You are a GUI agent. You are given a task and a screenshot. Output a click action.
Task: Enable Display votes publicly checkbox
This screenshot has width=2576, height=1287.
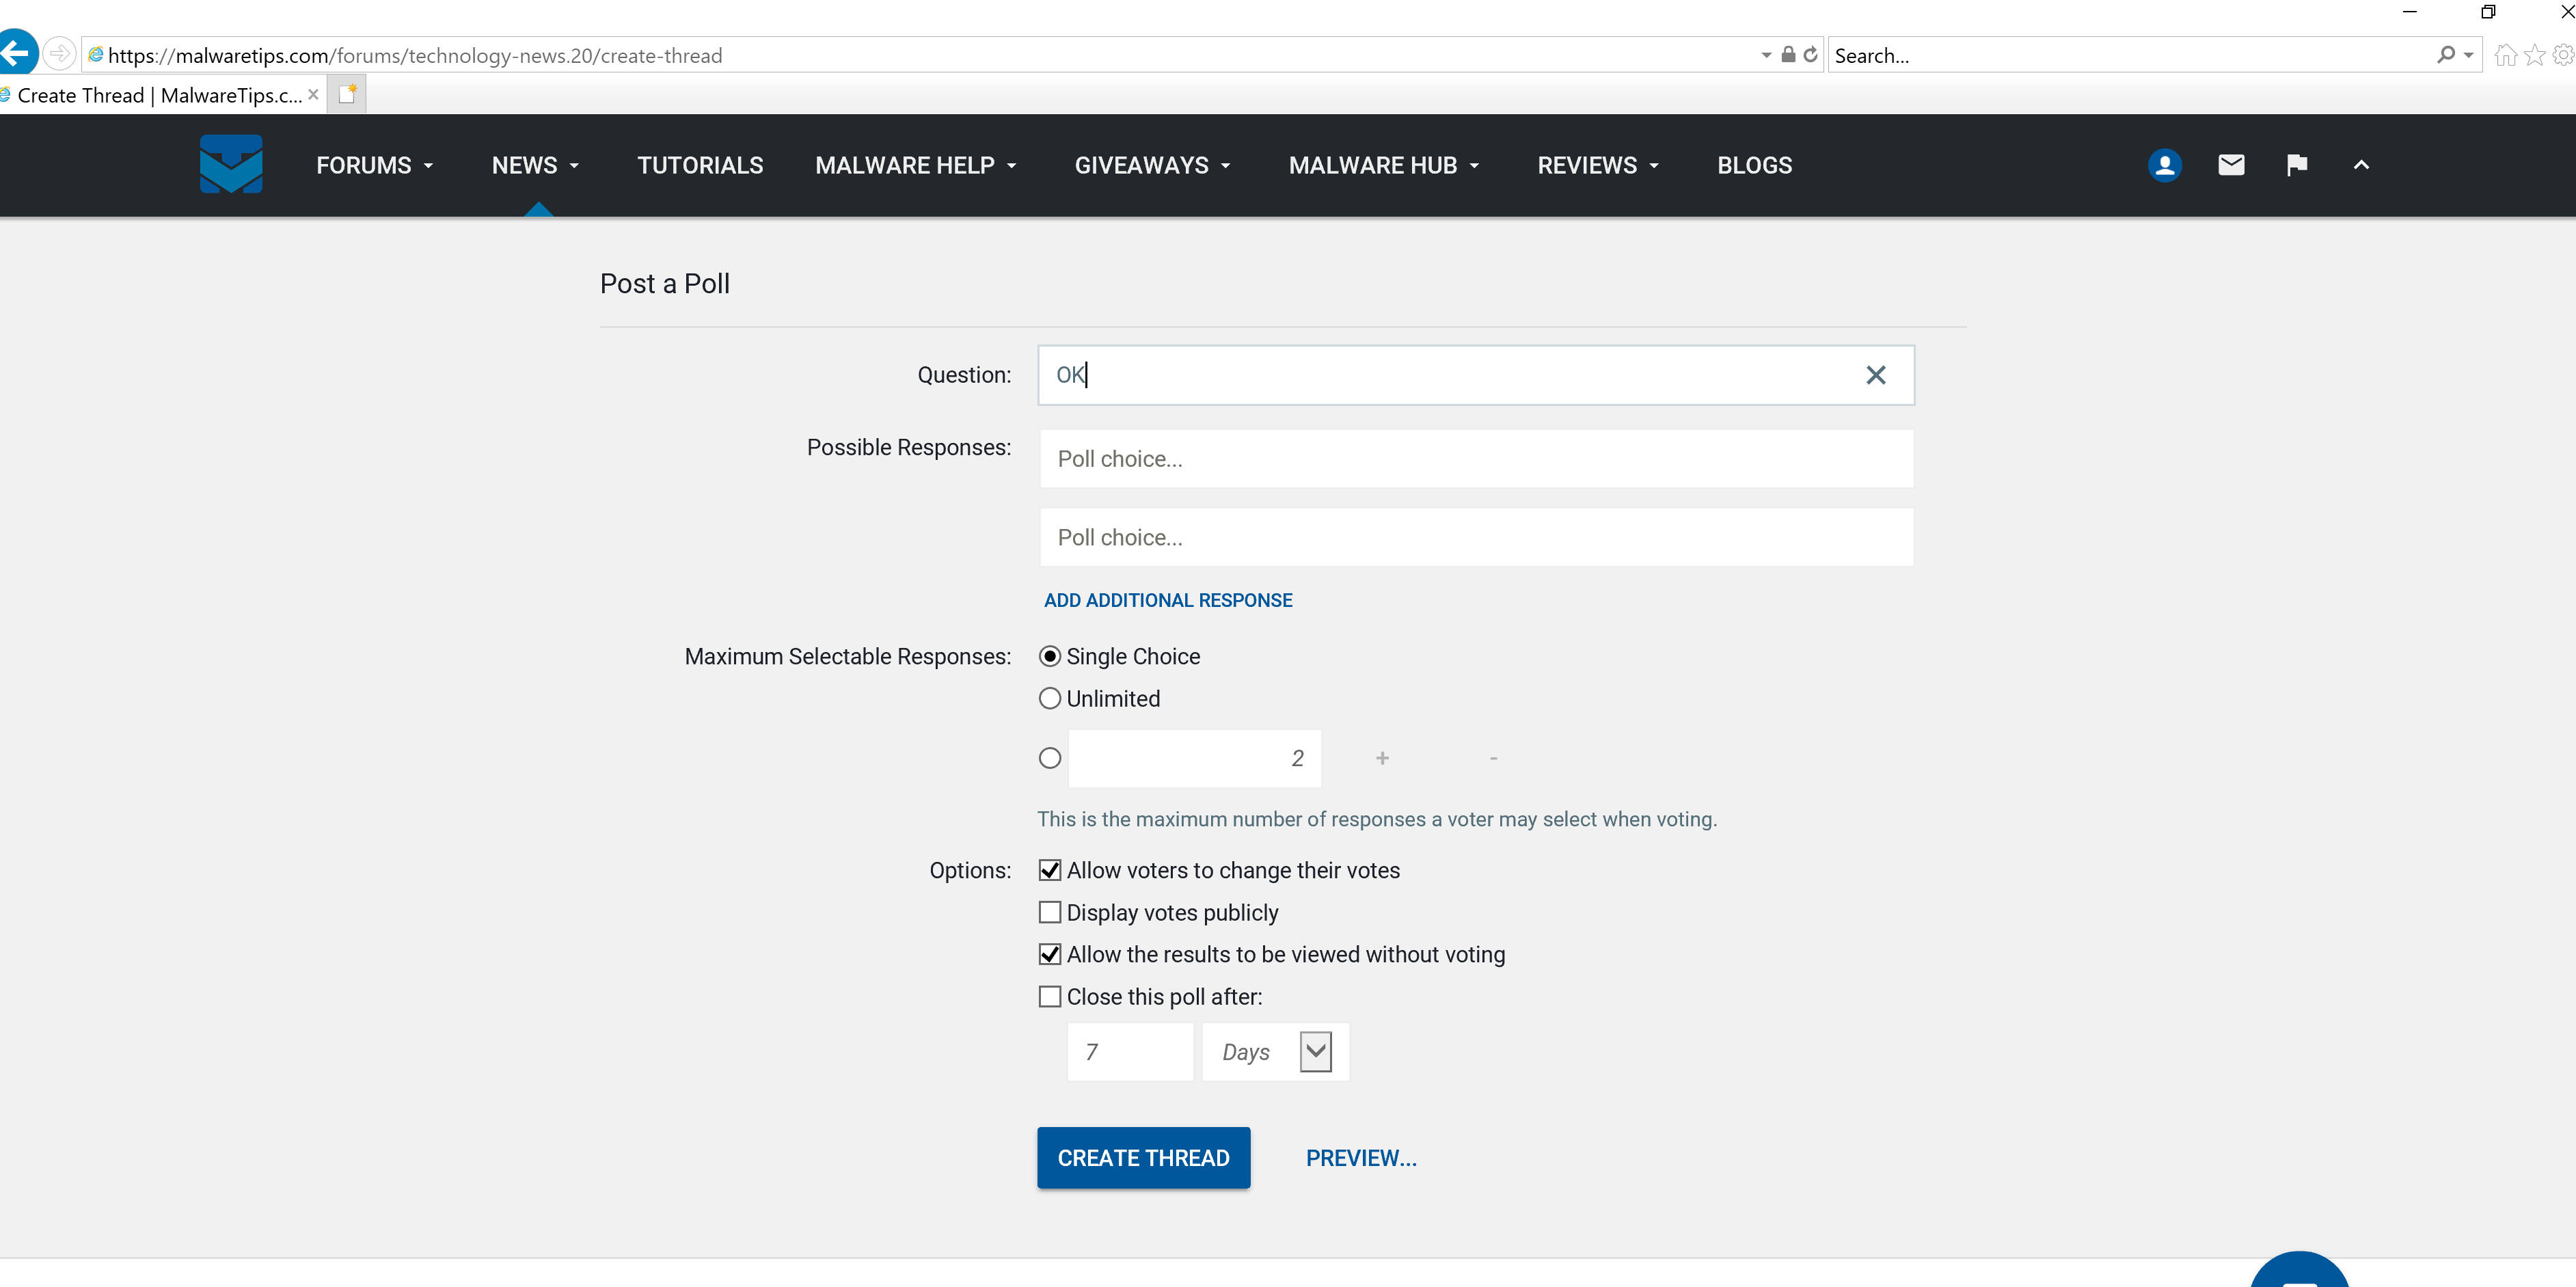pos(1049,912)
